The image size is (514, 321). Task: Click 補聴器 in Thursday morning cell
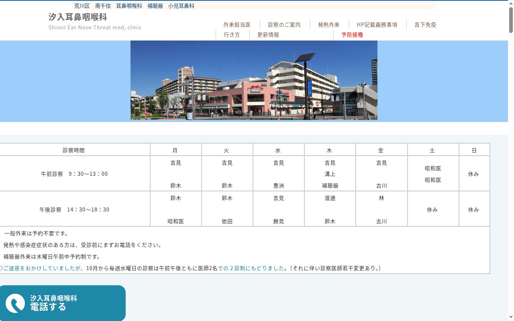[330, 186]
